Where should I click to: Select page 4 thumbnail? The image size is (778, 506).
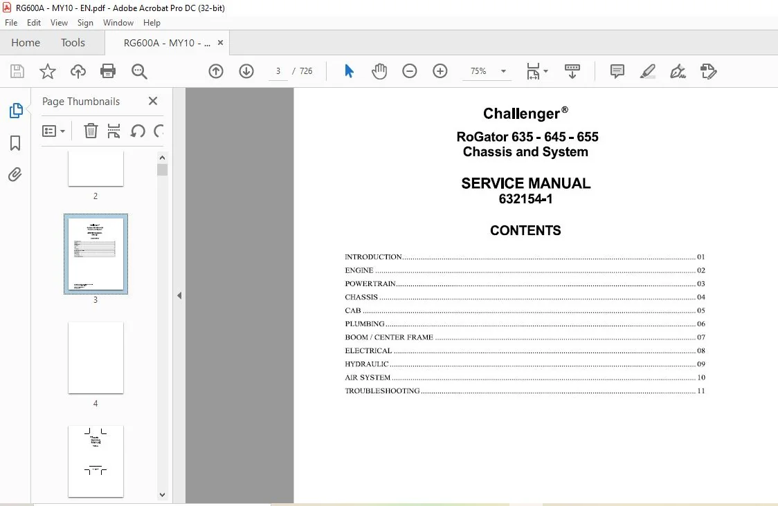coord(96,358)
